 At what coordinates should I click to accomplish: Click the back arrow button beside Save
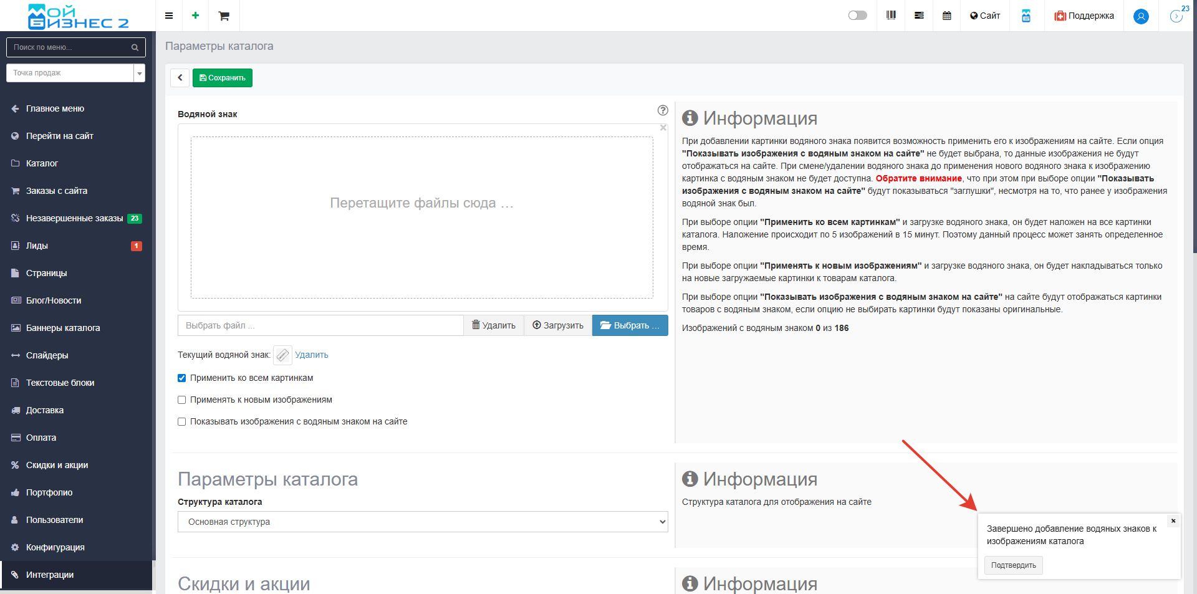tap(180, 78)
